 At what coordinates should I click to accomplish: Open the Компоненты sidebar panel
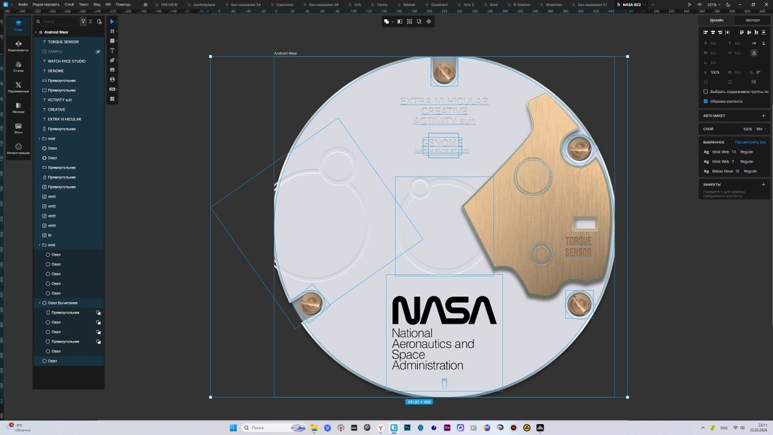18,46
